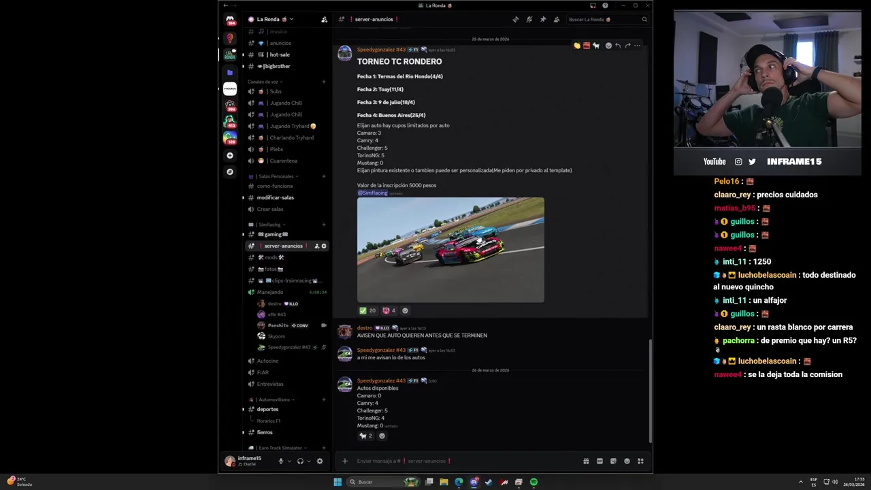Toggle microphone mute
Image resolution: width=871 pixels, height=490 pixels.
[280, 461]
